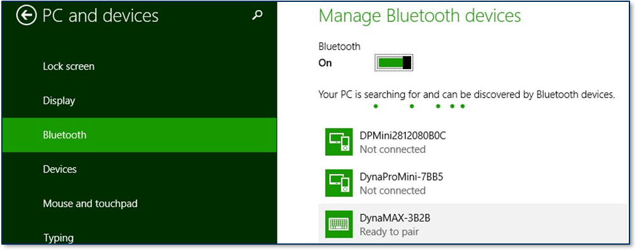Click the DynaMAX-3B2B keyboard icon

[x=339, y=224]
